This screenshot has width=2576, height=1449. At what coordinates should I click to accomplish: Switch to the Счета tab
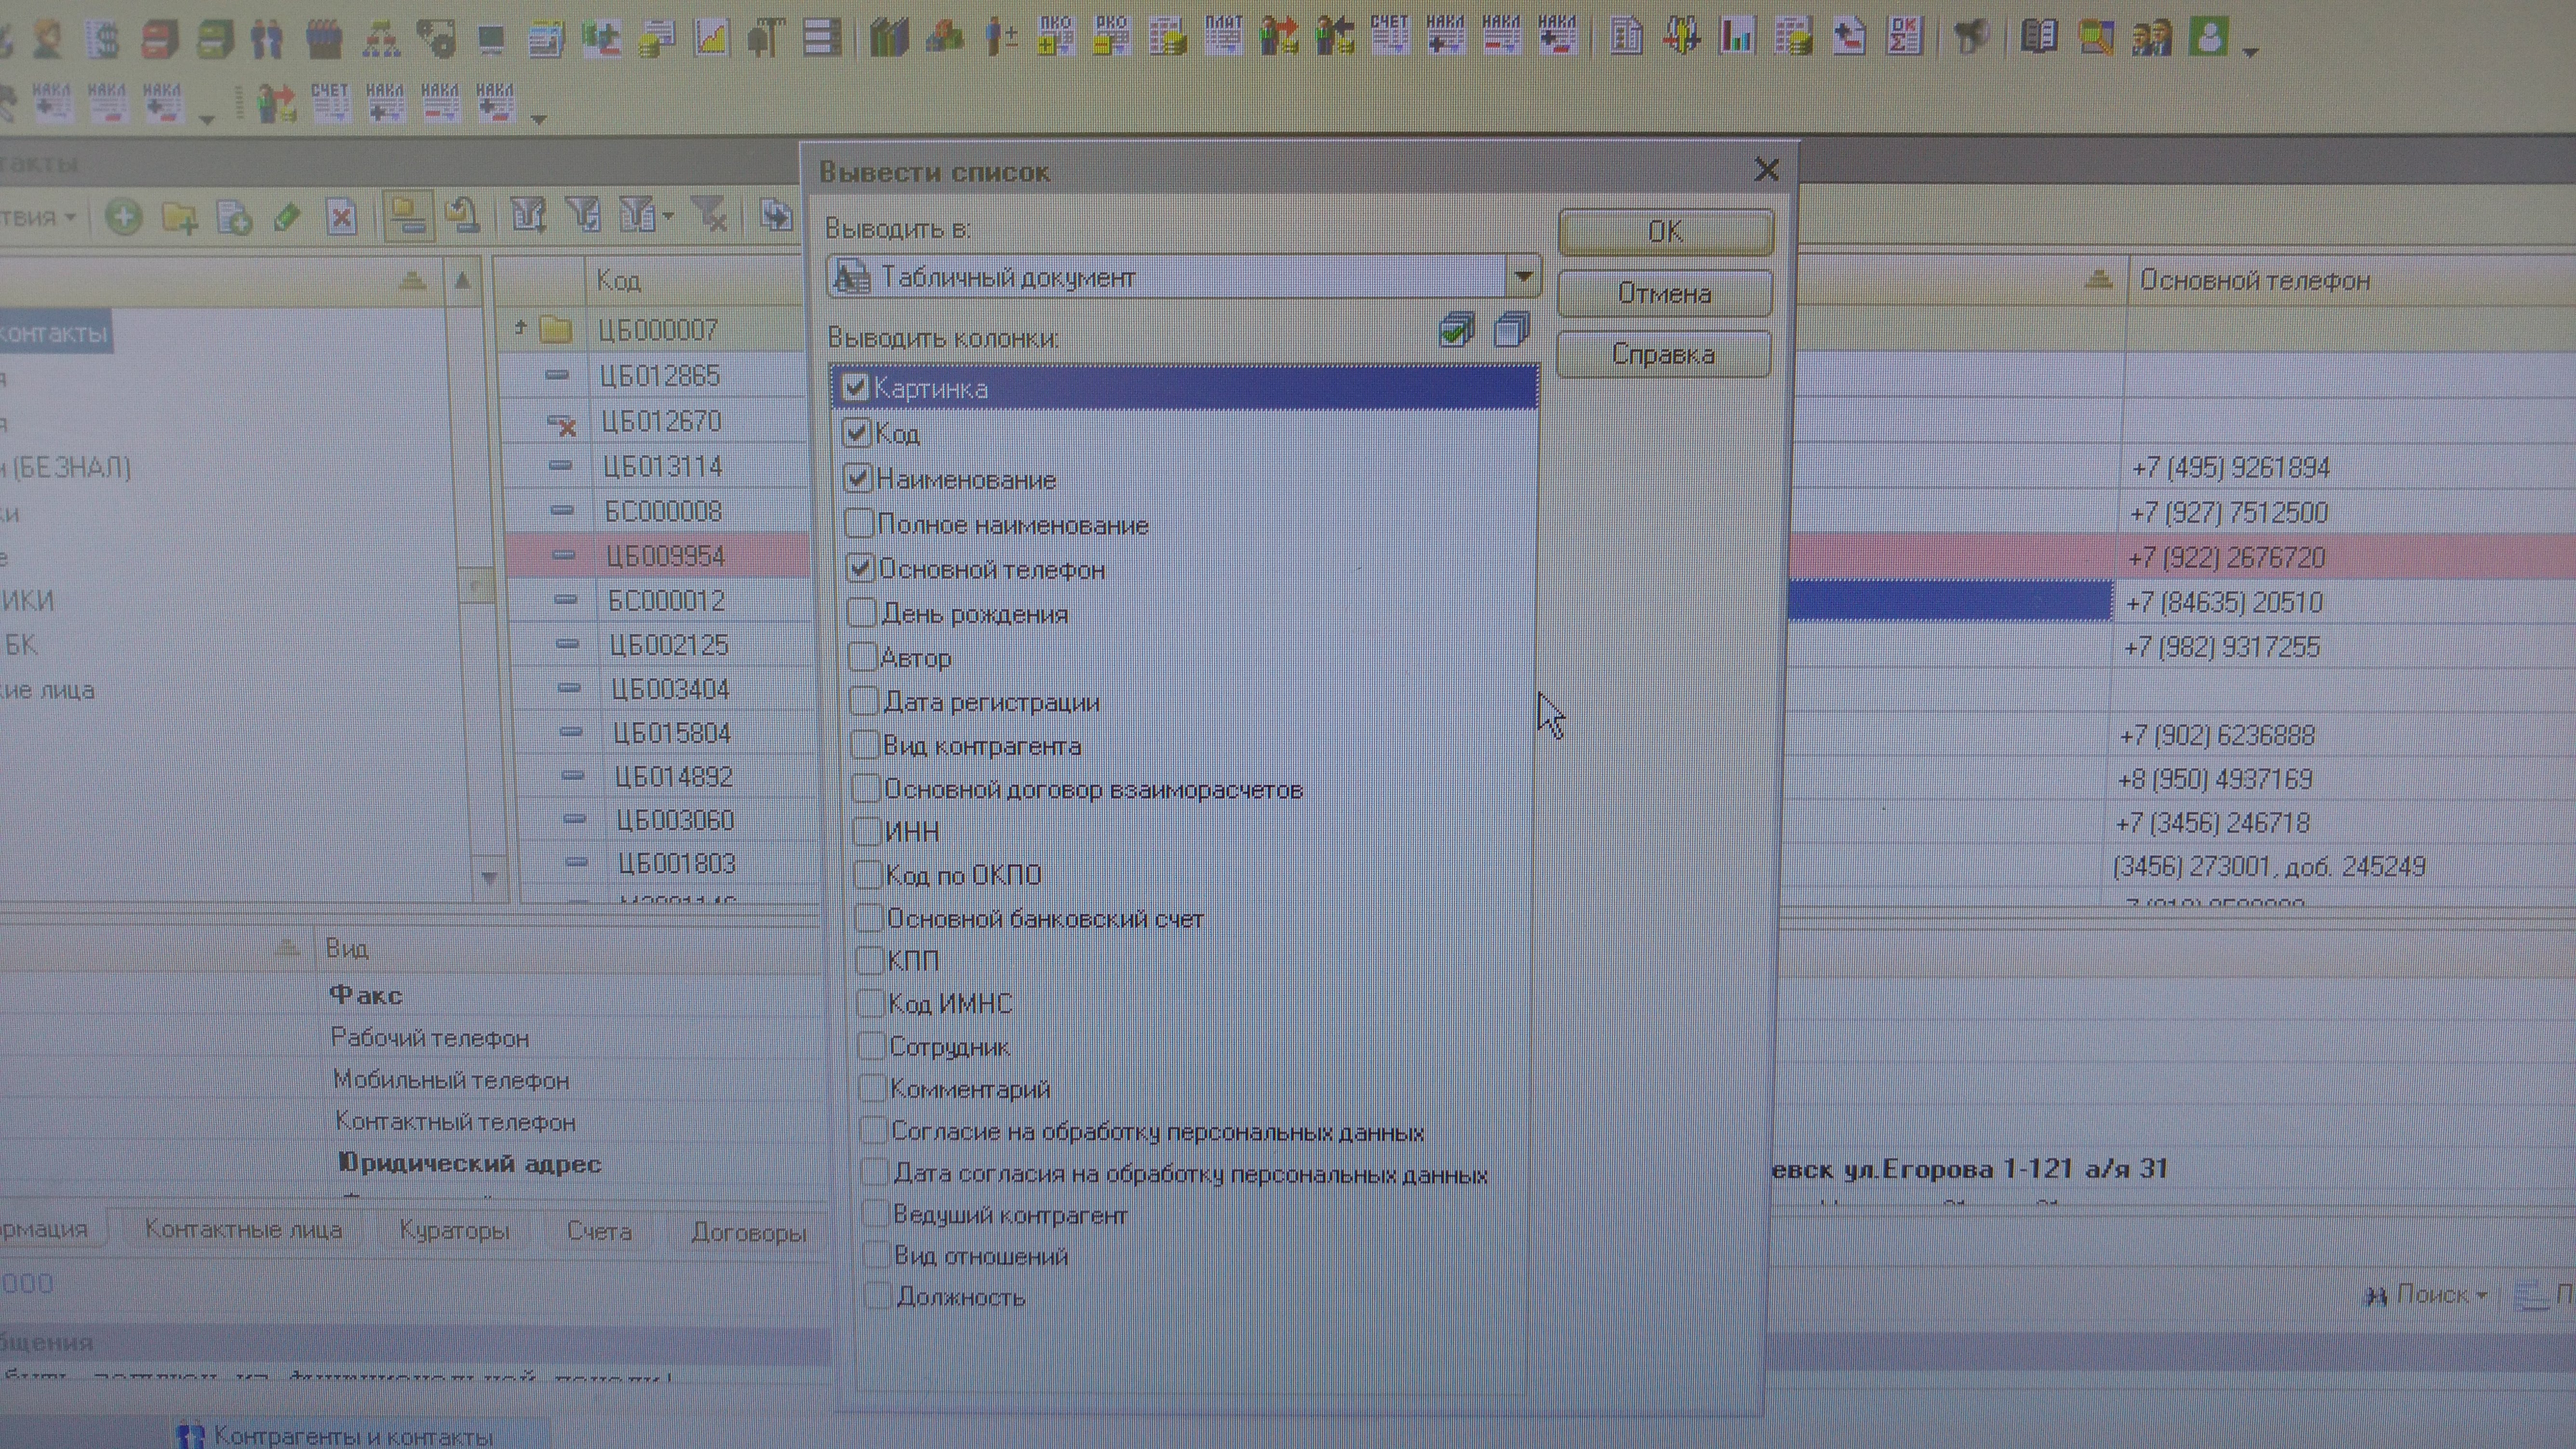[x=599, y=1232]
